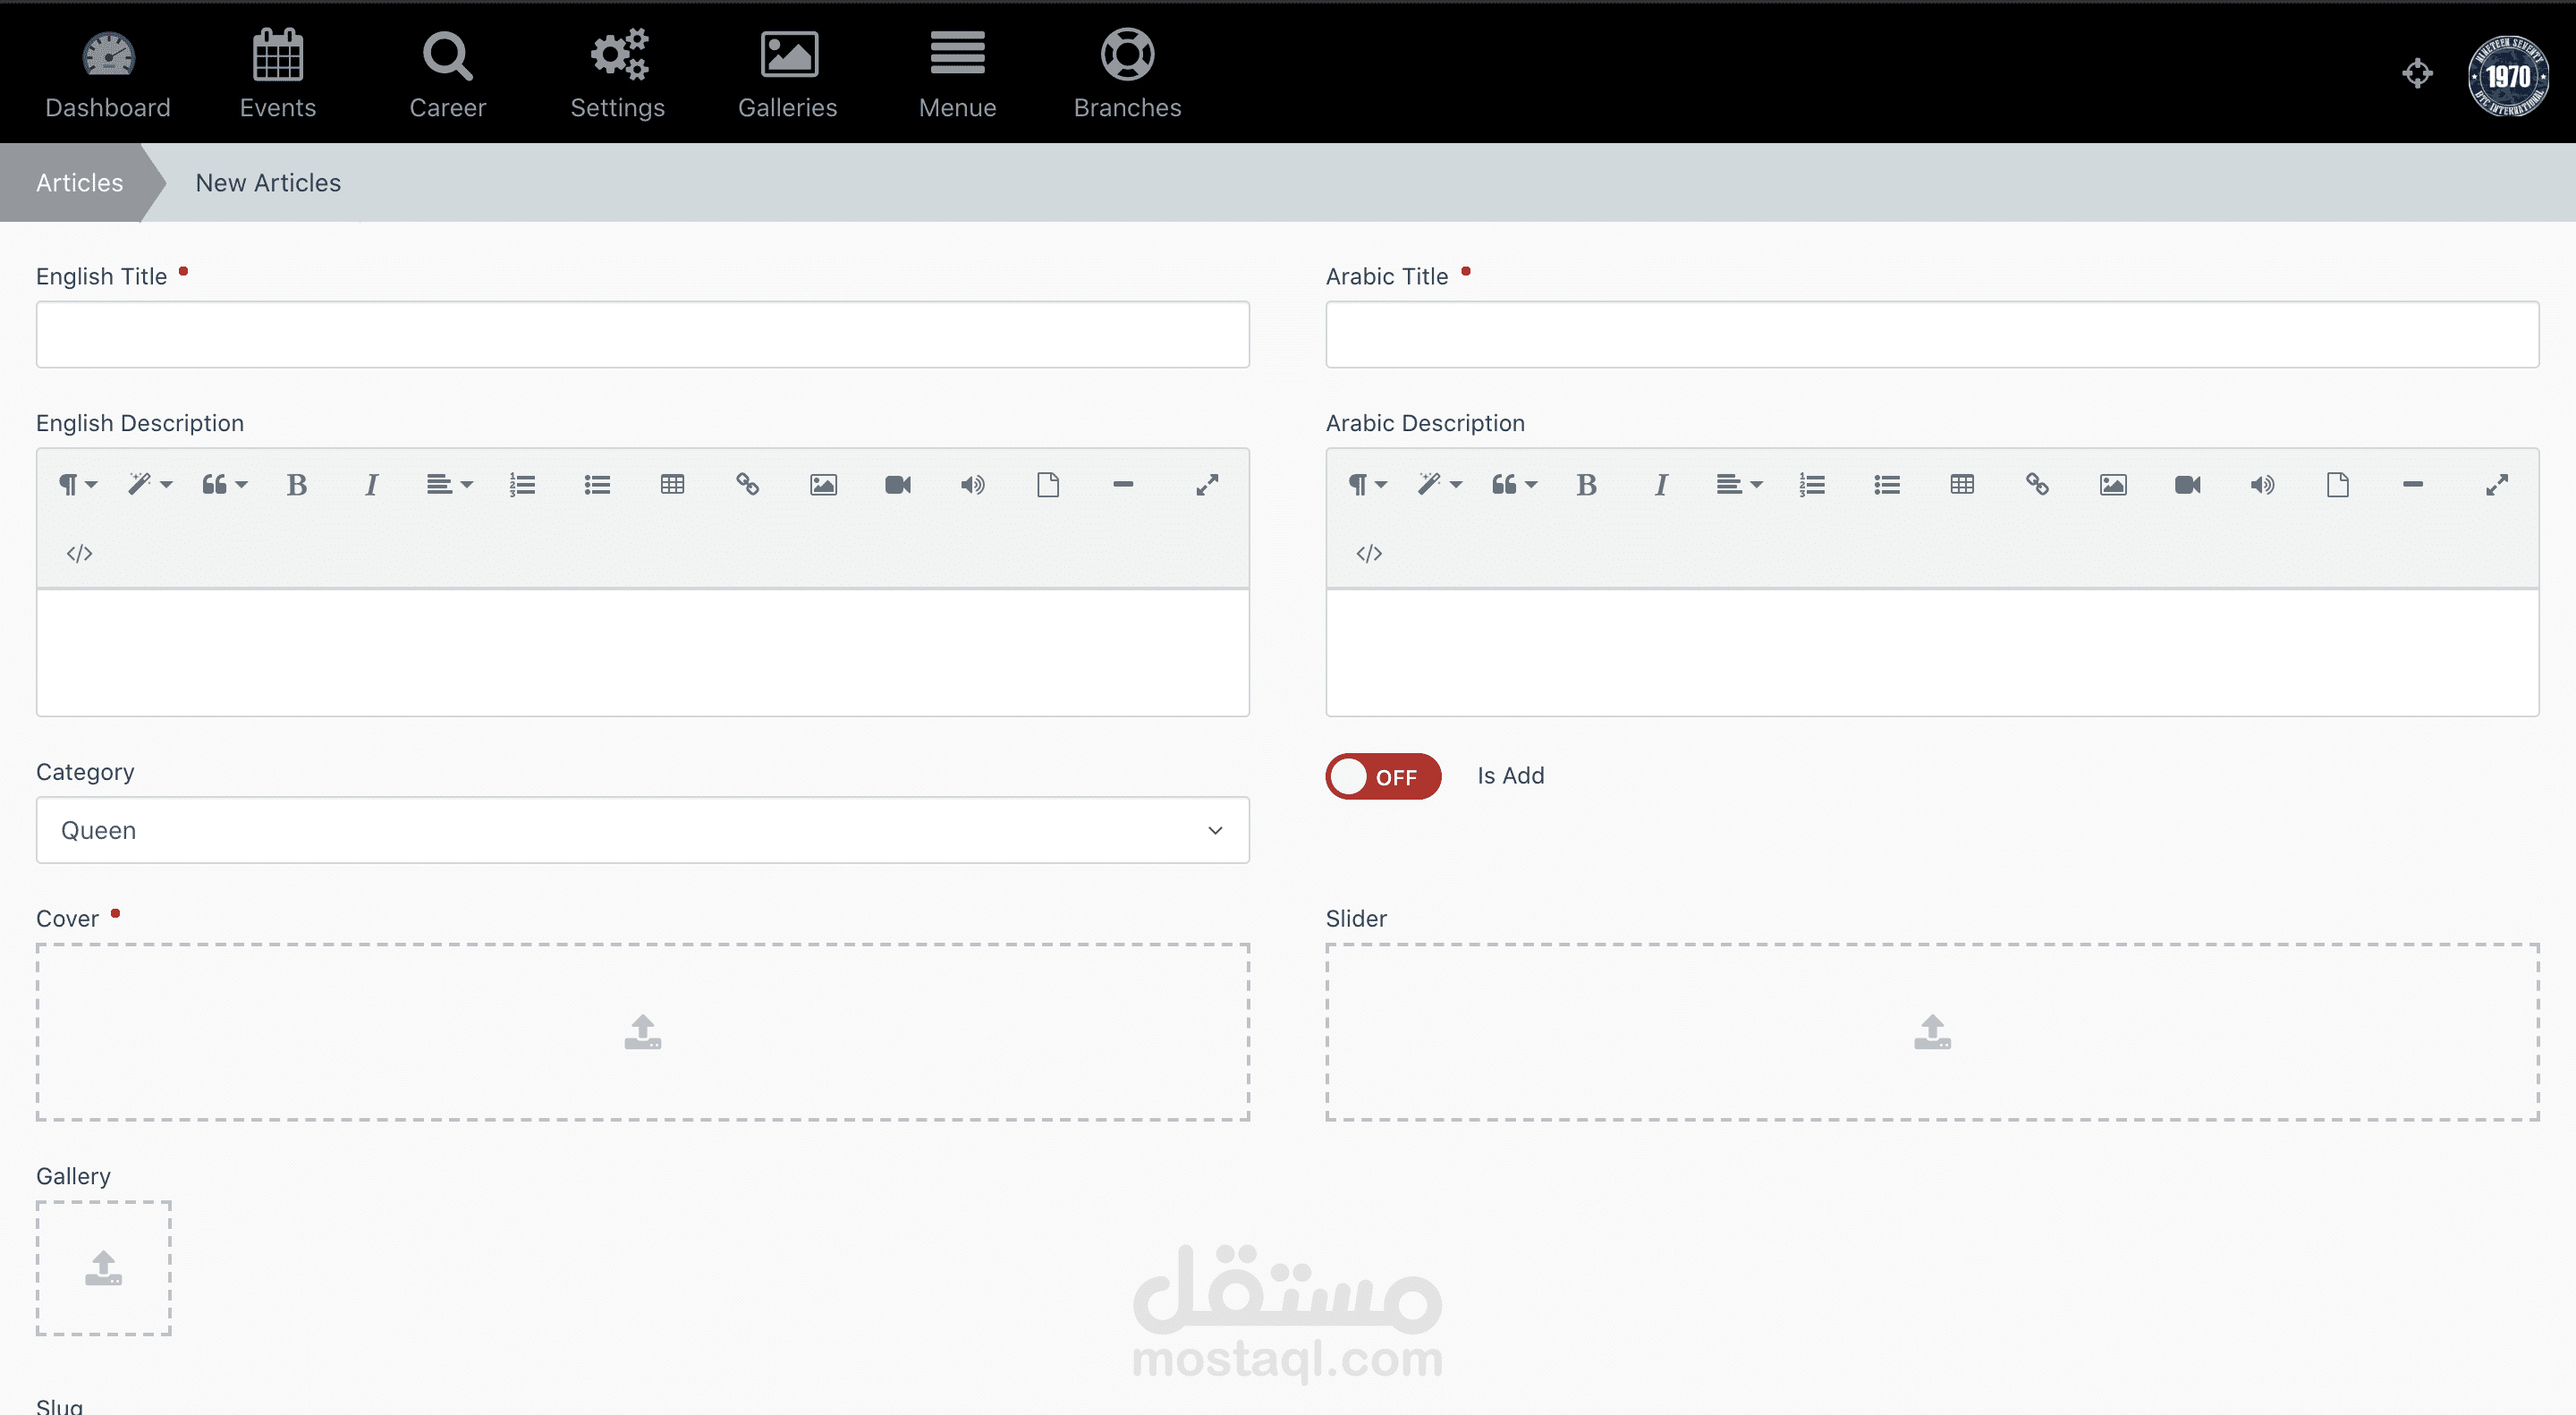Go to Branches in top navigation
The width and height of the screenshot is (2576, 1415).
click(1127, 75)
